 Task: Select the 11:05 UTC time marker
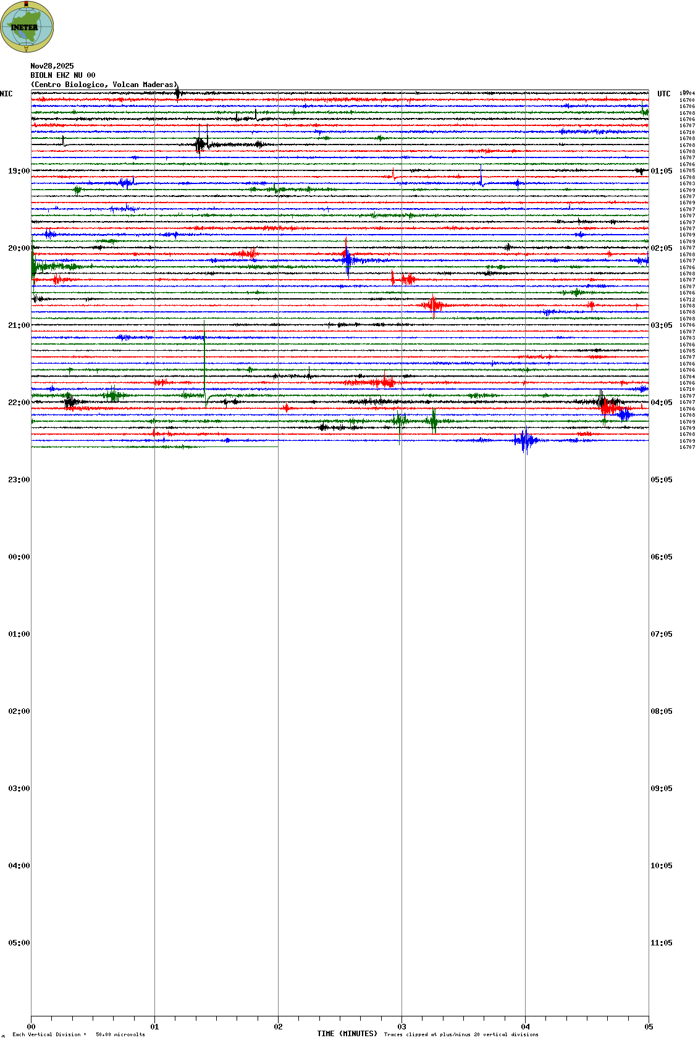point(661,943)
